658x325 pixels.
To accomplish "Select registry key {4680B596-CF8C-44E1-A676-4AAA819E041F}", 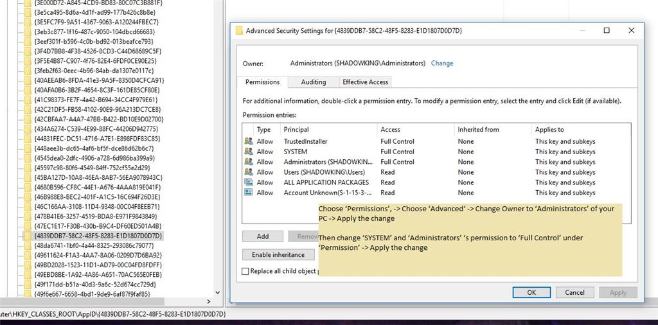I will (x=98, y=187).
